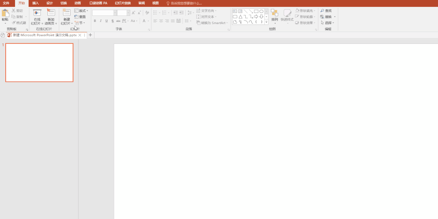Screen dimensions: 438x219
Task: Open Quick Styles (快速样式) gallery
Action: [x=287, y=17]
